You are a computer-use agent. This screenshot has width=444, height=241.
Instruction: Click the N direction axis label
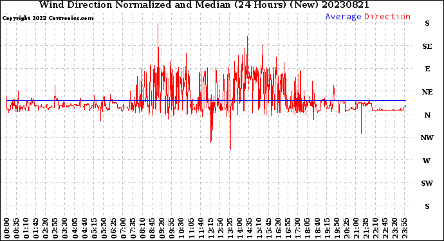[427, 115]
